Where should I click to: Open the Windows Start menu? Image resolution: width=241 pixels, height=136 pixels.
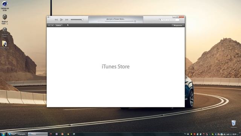(3, 134)
